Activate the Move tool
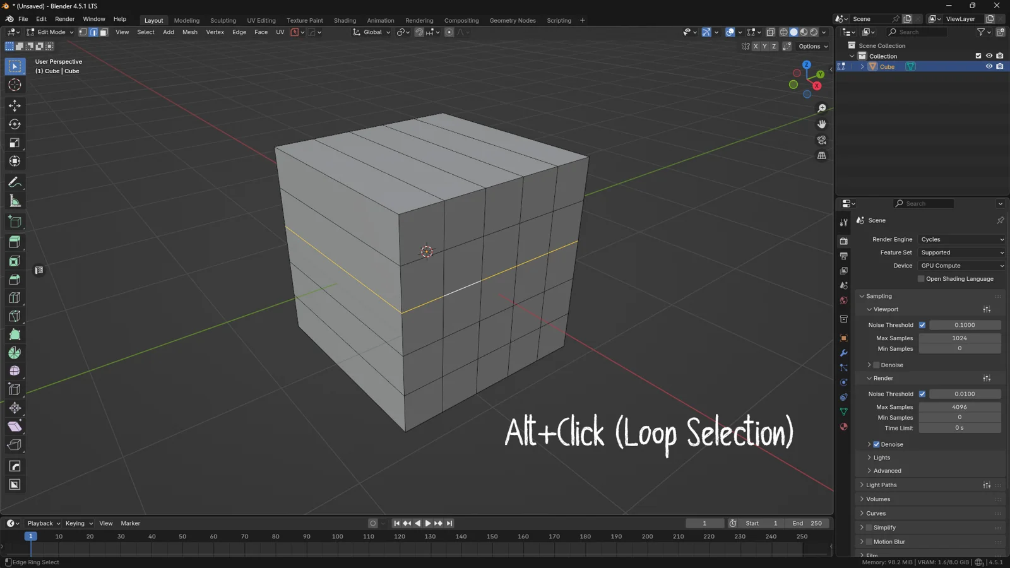Image resolution: width=1010 pixels, height=568 pixels. [x=15, y=106]
